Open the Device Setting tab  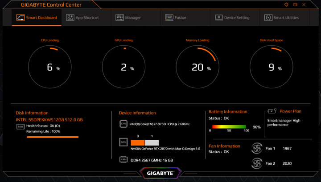tap(235, 18)
